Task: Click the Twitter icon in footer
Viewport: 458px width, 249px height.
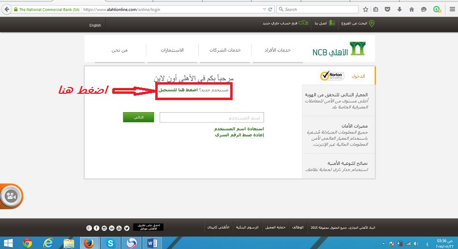Action: point(127,228)
